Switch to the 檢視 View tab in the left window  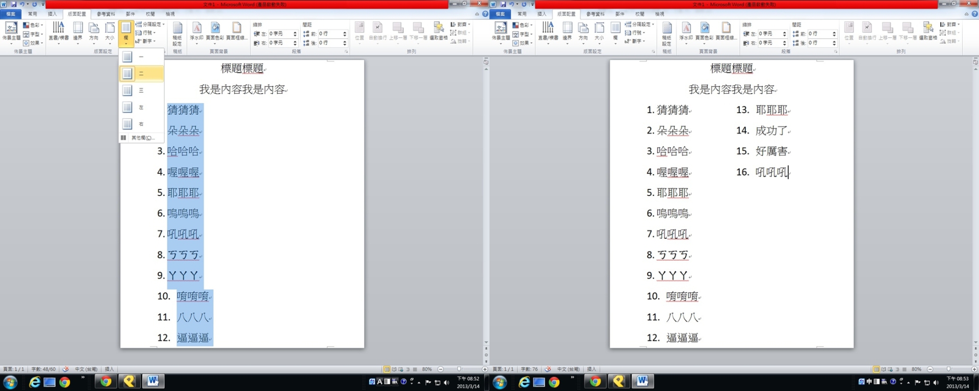coord(170,14)
